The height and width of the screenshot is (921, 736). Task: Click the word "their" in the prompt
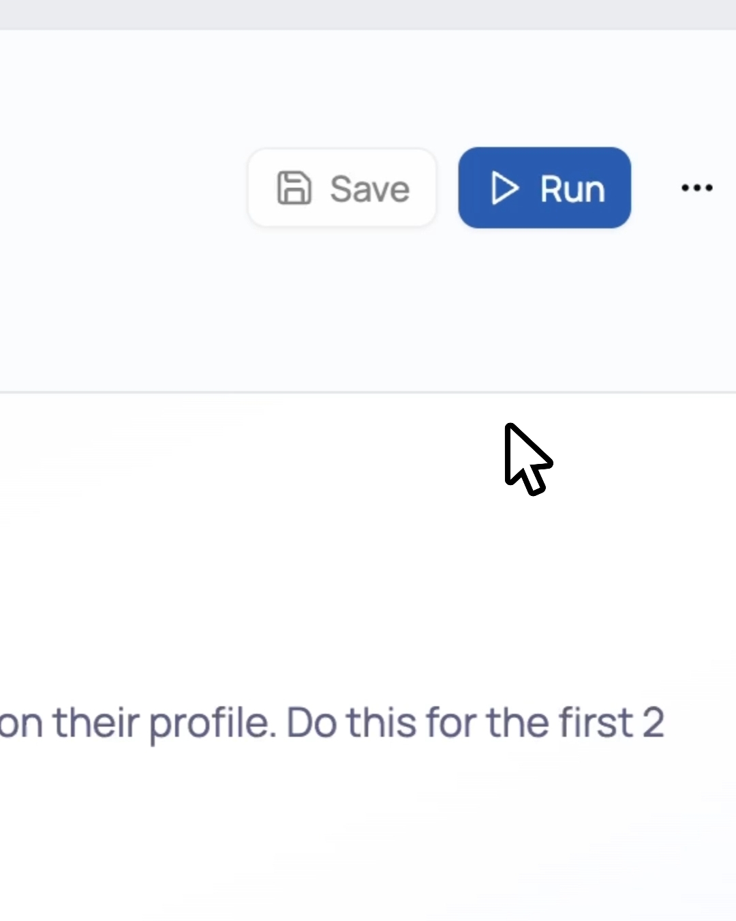coord(95,723)
